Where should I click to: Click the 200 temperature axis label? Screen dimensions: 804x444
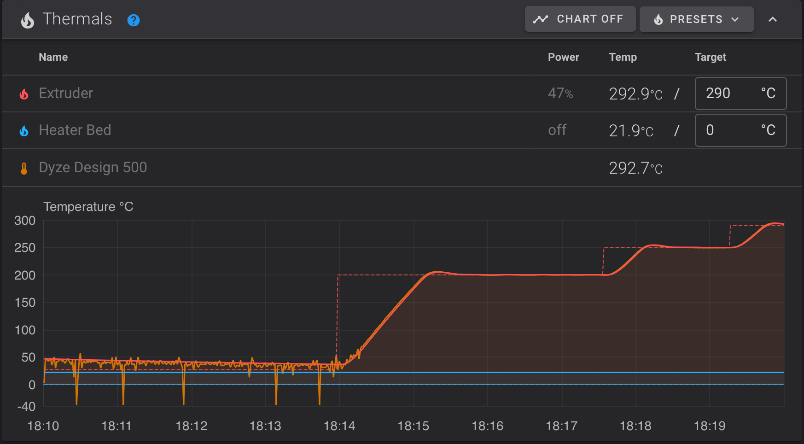pos(25,275)
